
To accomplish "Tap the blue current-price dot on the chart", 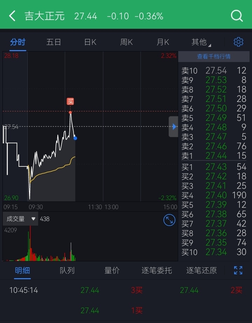I will click(x=75, y=138).
